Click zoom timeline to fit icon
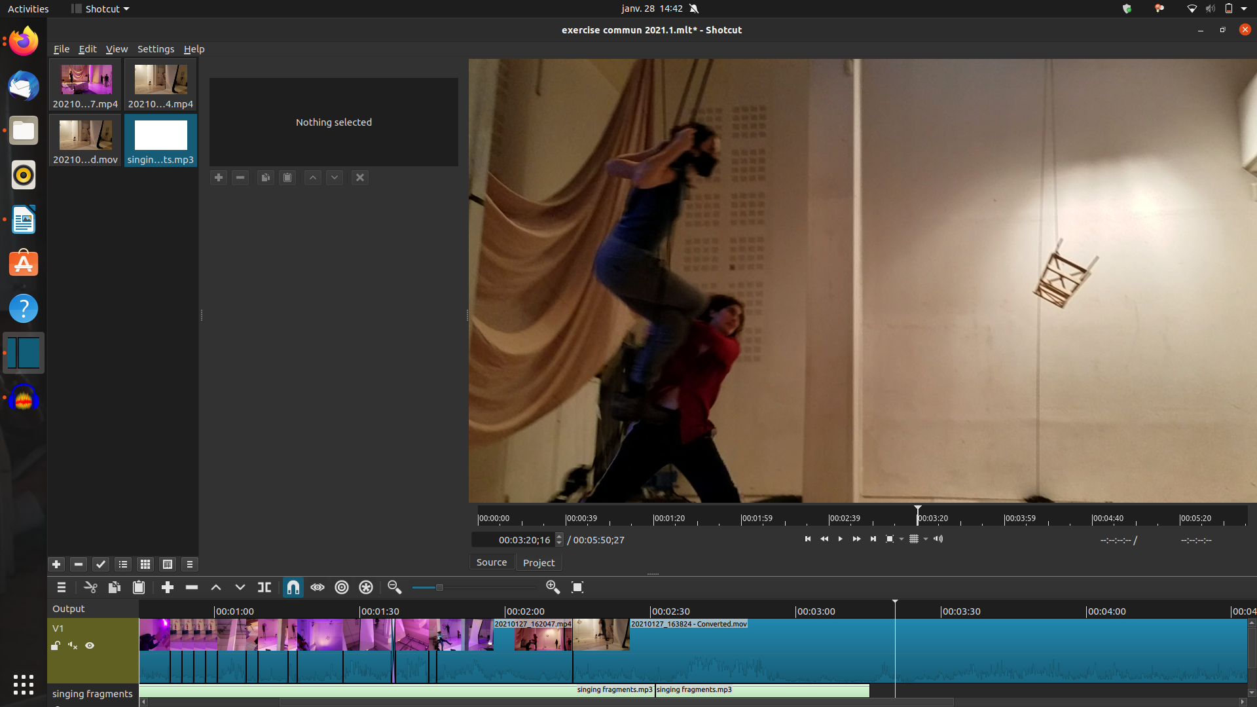Viewport: 1257px width, 707px height. pyautogui.click(x=577, y=587)
